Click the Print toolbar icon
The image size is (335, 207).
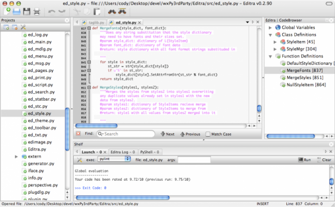click(37, 12)
